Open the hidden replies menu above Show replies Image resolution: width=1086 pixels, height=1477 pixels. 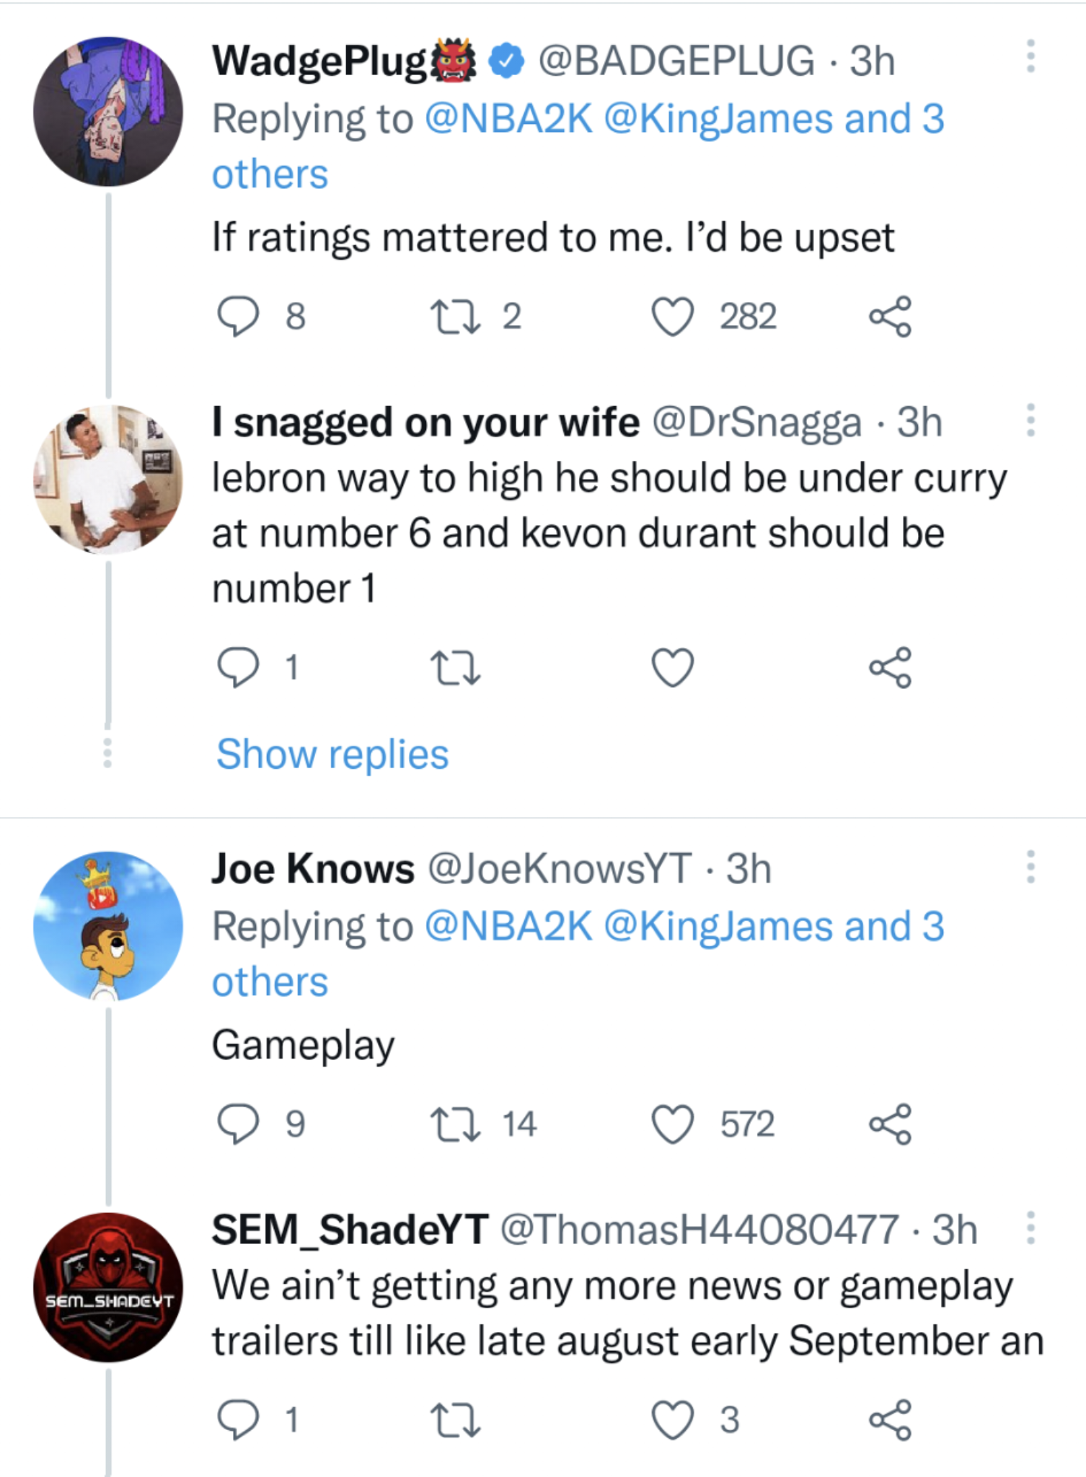click(x=107, y=754)
